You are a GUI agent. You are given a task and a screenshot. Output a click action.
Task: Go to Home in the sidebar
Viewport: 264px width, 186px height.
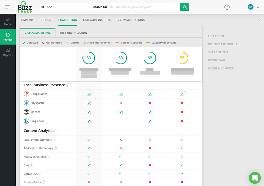(x=8, y=21)
